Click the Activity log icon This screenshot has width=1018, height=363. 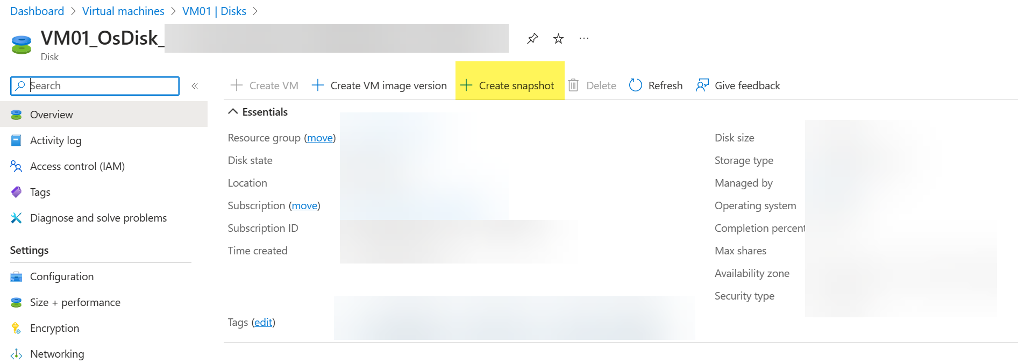pos(16,140)
